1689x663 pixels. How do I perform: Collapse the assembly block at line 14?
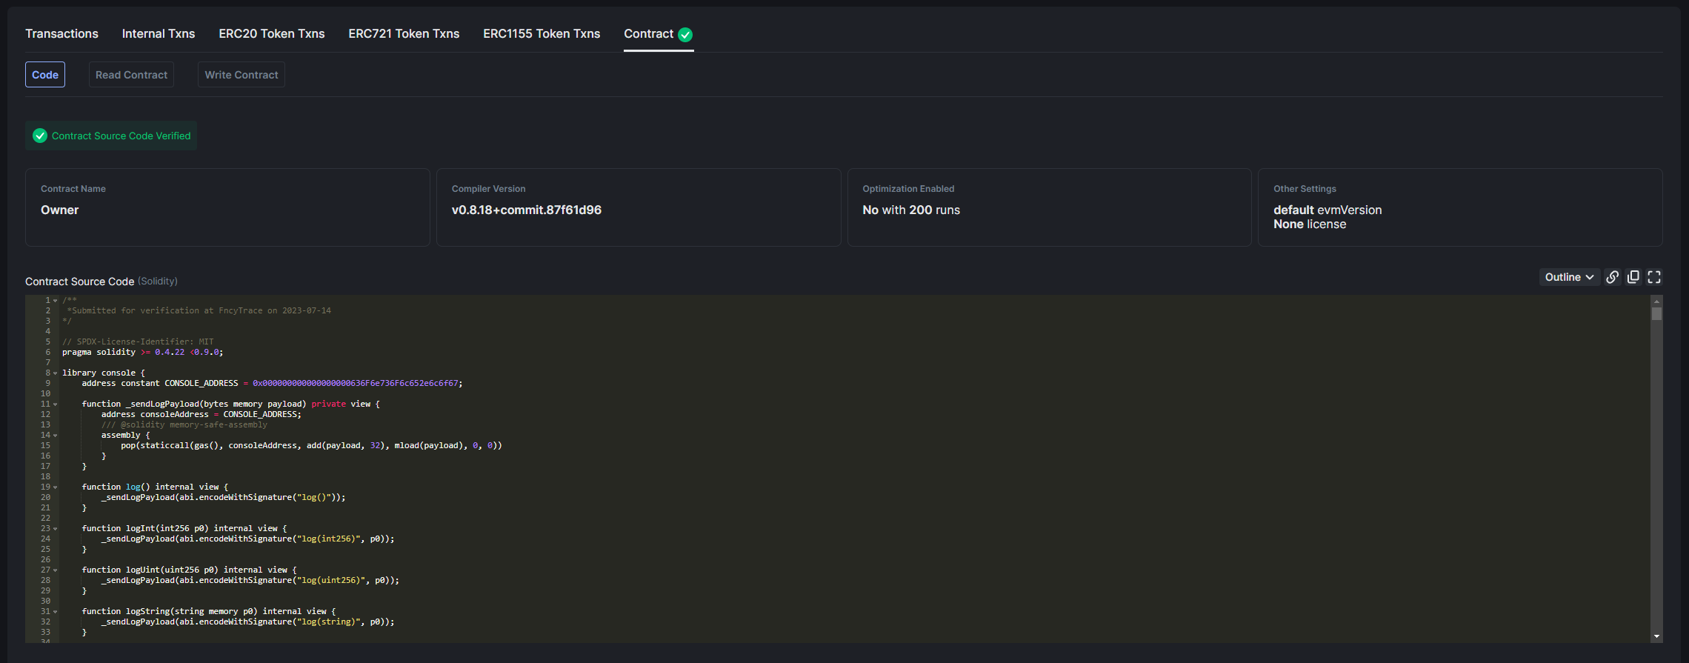tap(56, 436)
